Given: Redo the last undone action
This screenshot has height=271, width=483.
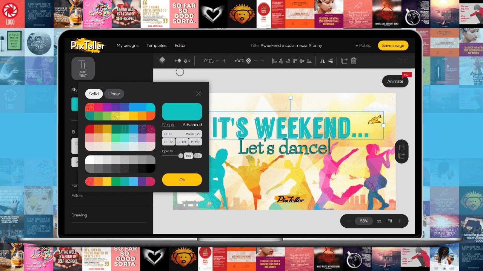Looking at the screenshot, I should pos(406,61).
